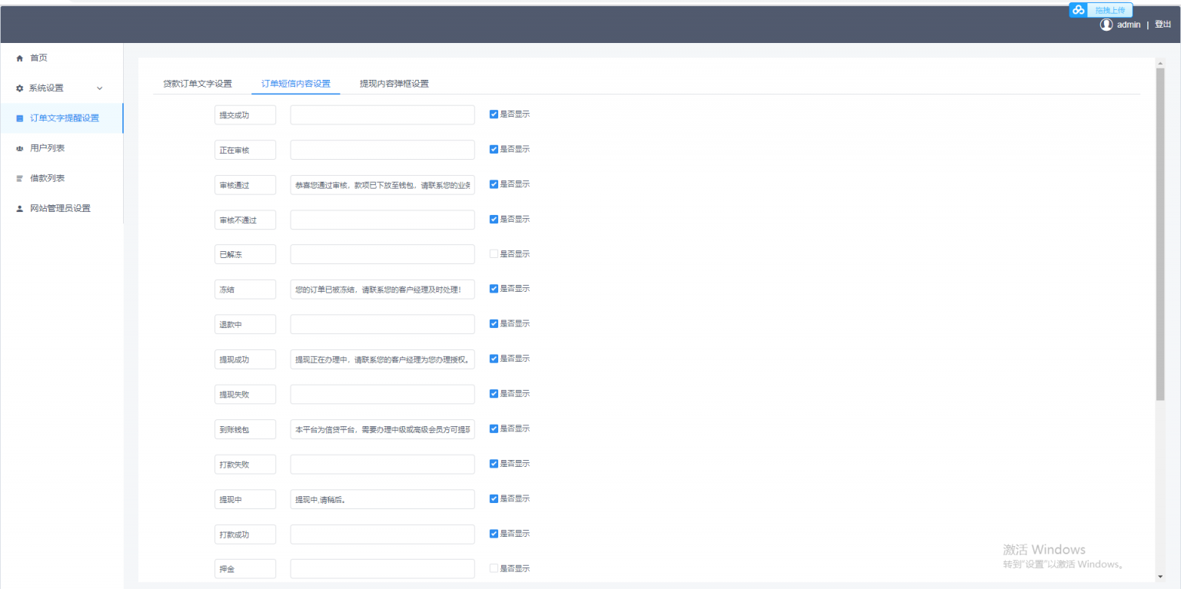Image resolution: width=1181 pixels, height=589 pixels.
Task: Enable 是否显示 checkbox for 押金 row
Action: 494,568
